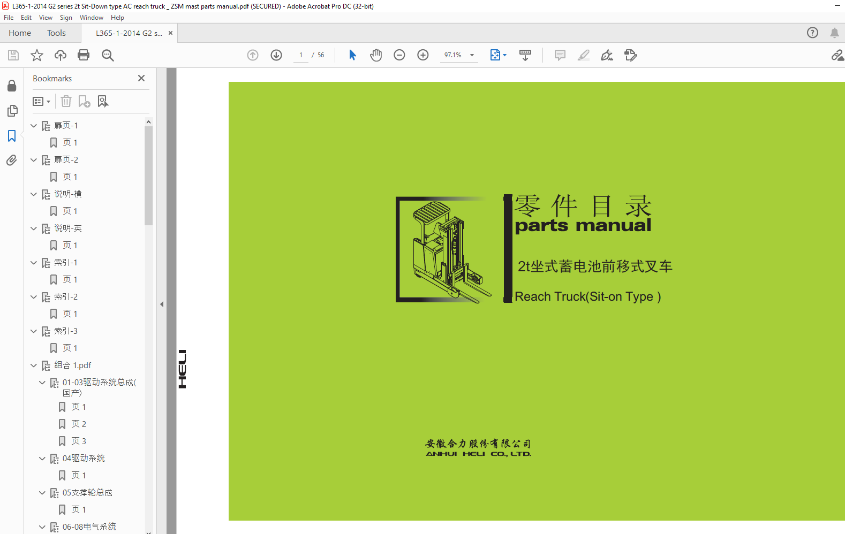
Task: Open the Help question mark icon
Action: tap(813, 33)
